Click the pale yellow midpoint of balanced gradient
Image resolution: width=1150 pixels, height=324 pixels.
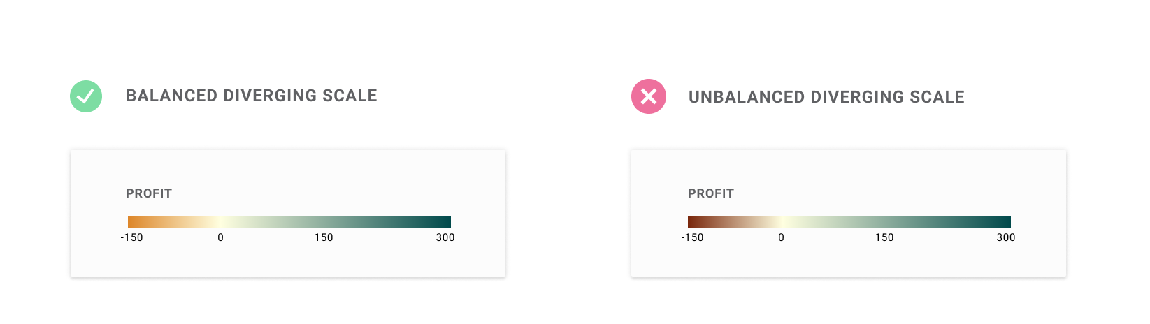click(221, 222)
